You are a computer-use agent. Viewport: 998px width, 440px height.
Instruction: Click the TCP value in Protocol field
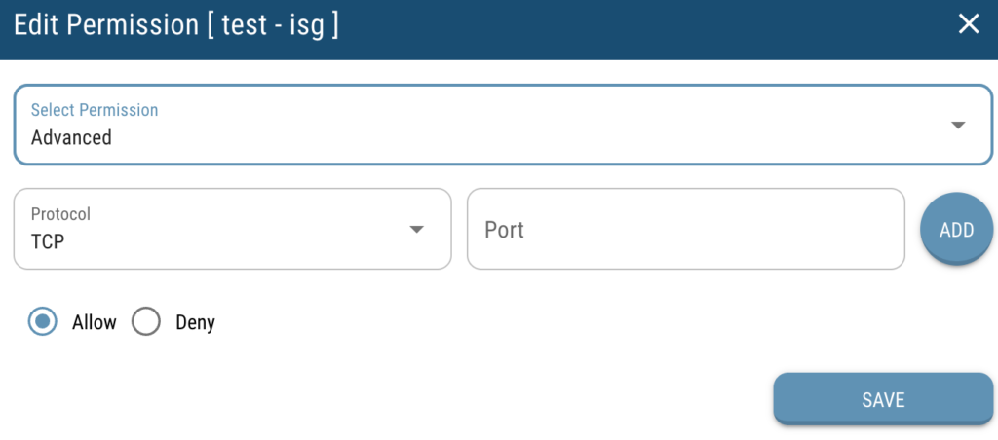click(48, 241)
